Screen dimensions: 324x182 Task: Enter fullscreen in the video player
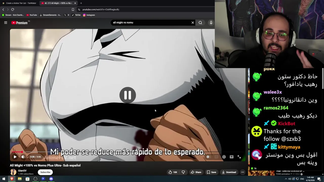pos(239,157)
